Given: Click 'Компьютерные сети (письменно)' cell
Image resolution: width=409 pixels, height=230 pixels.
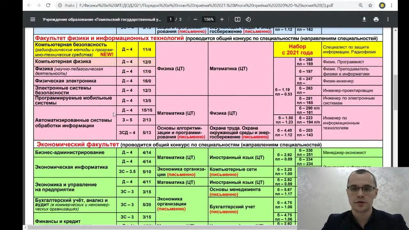Looking at the screenshot, I should (240, 172).
